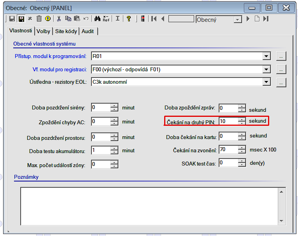Go to last record arrow
Image resolution: width=298 pixels, height=236 pixels.
click(266, 19)
